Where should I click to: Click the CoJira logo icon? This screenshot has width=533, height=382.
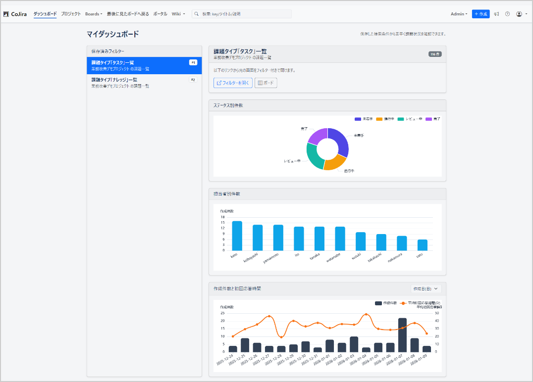point(6,14)
